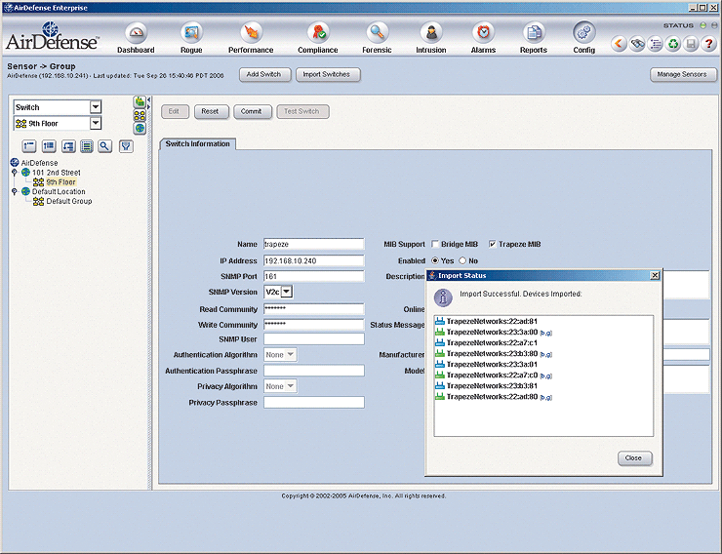Click the gray status indicator light
The width and height of the screenshot is (722, 554).
[714, 25]
